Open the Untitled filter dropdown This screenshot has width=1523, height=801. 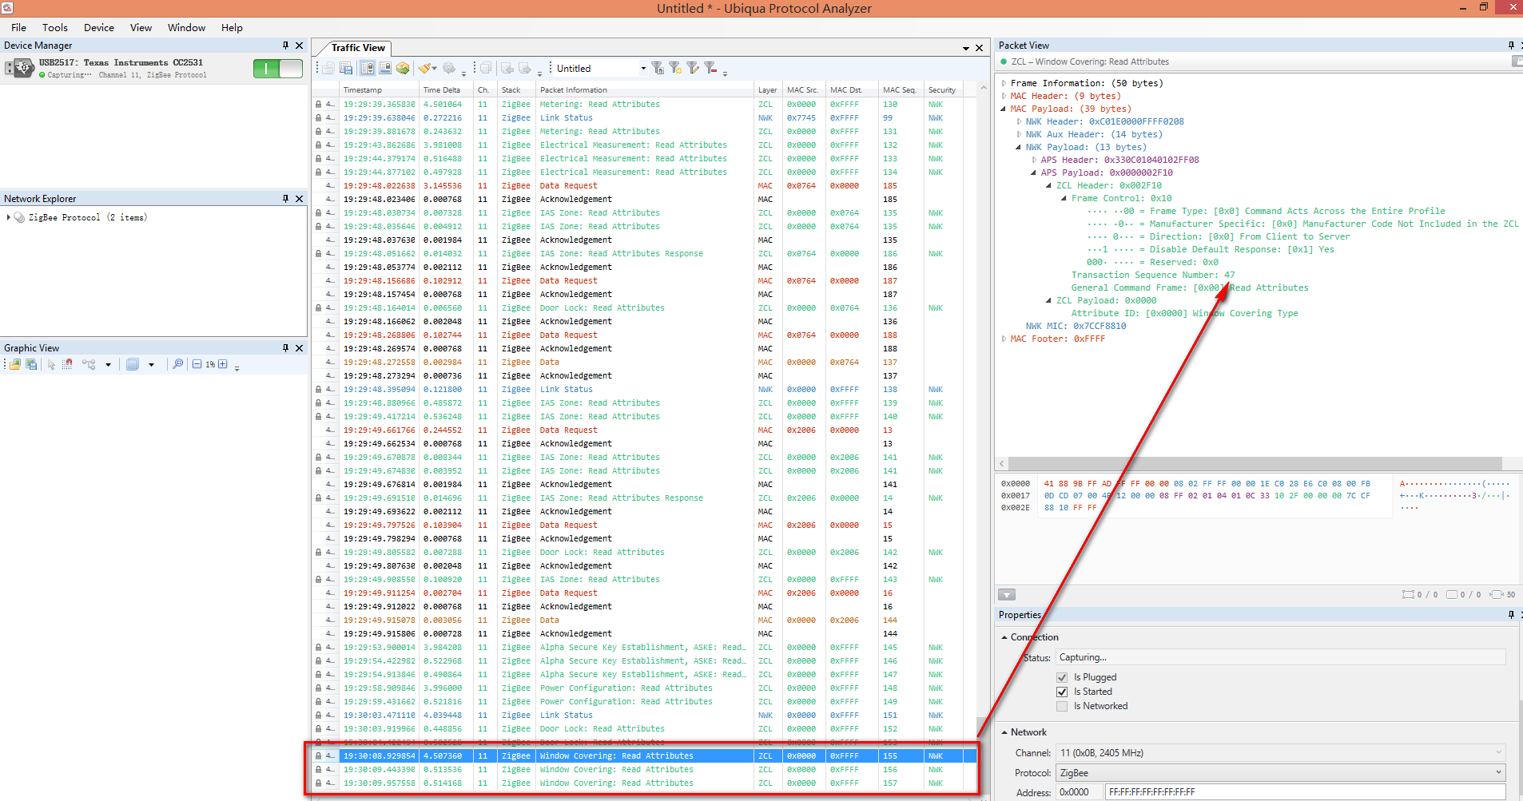[642, 69]
